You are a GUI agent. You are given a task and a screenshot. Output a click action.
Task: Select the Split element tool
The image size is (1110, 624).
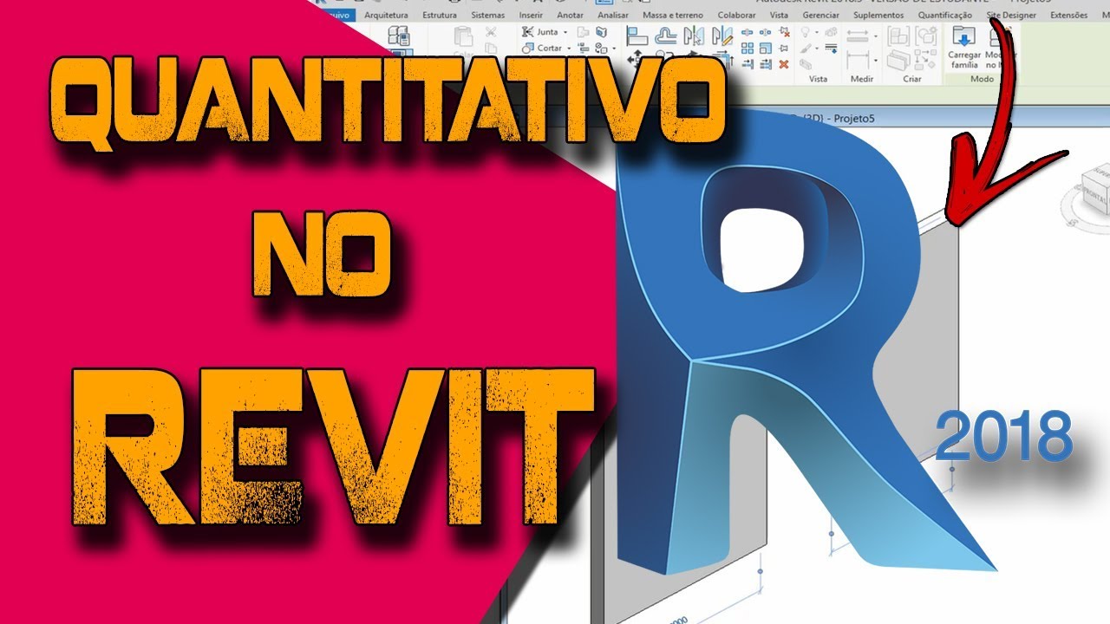(x=748, y=32)
